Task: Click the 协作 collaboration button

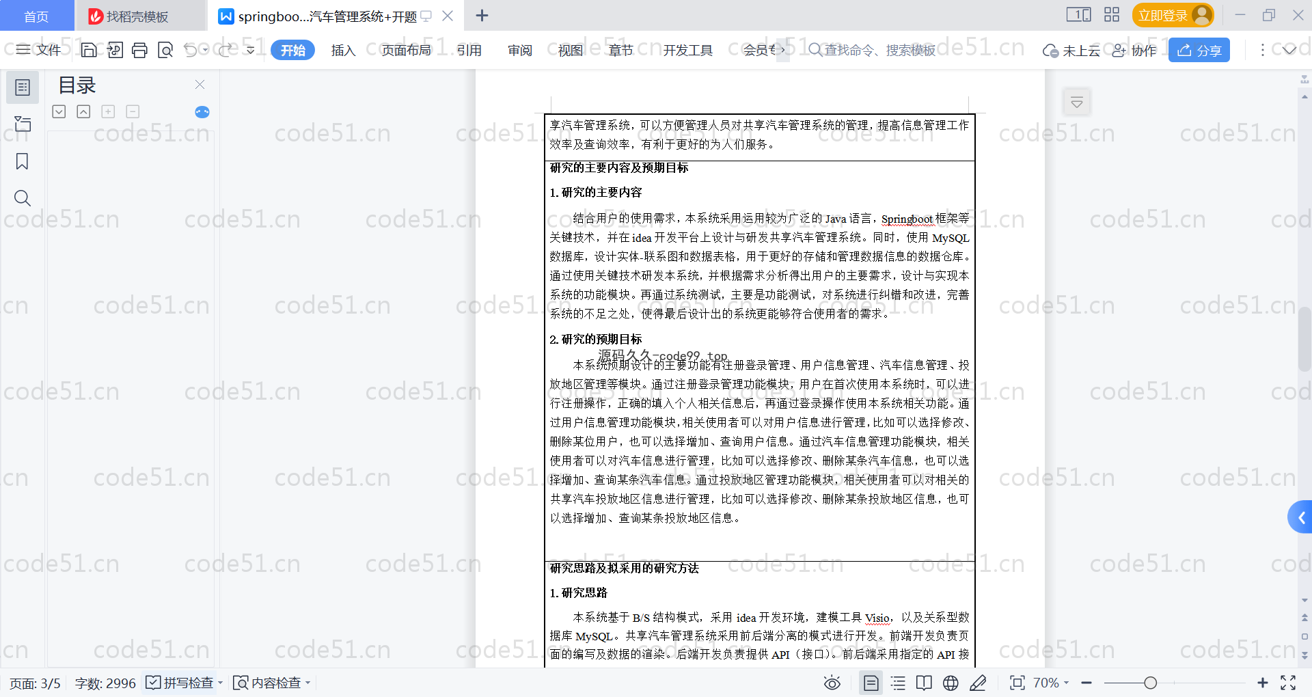Action: pyautogui.click(x=1134, y=51)
